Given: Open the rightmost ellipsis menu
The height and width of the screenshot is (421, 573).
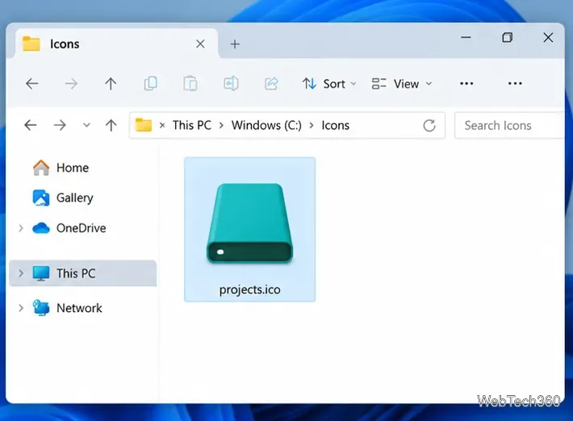Looking at the screenshot, I should coord(515,84).
